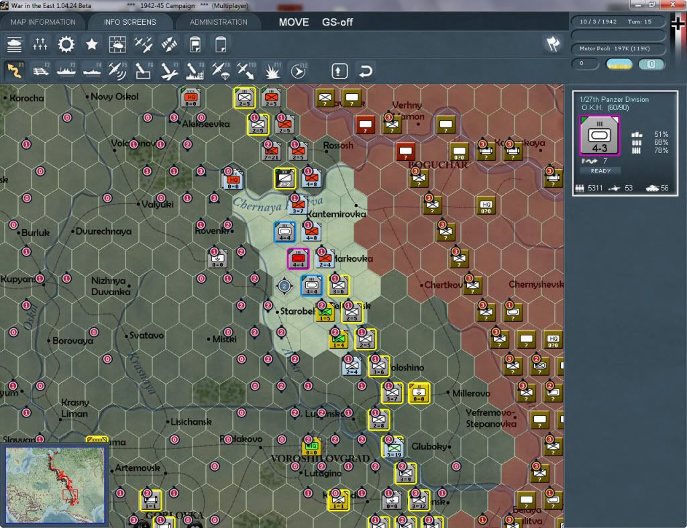Open the 1/27th Panzer Division name
Viewport: 687px width, 528px height.
point(614,99)
